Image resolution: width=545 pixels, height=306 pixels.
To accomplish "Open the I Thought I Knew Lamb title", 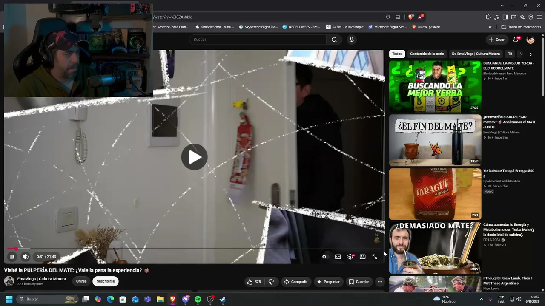I will tap(507, 280).
